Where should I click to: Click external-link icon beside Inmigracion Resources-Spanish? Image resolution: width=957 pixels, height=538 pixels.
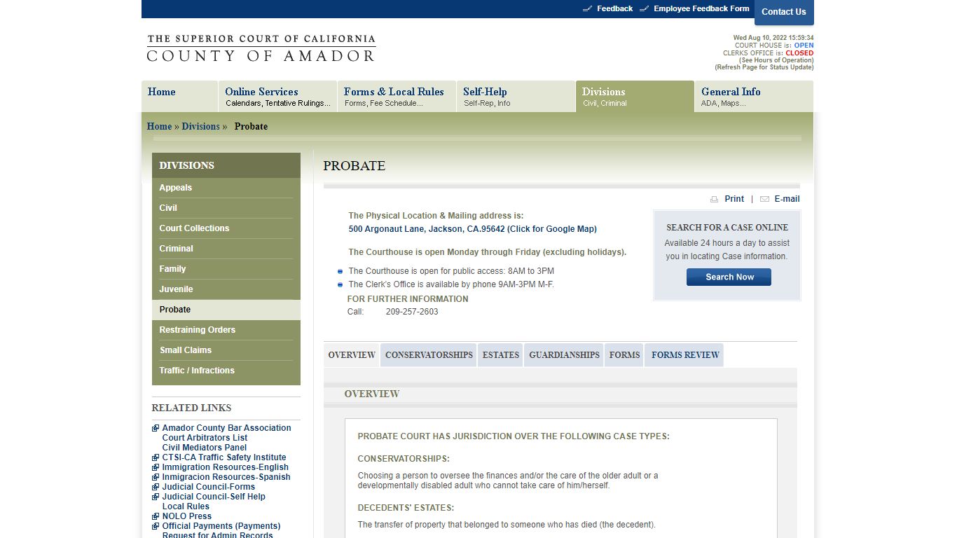(x=156, y=477)
